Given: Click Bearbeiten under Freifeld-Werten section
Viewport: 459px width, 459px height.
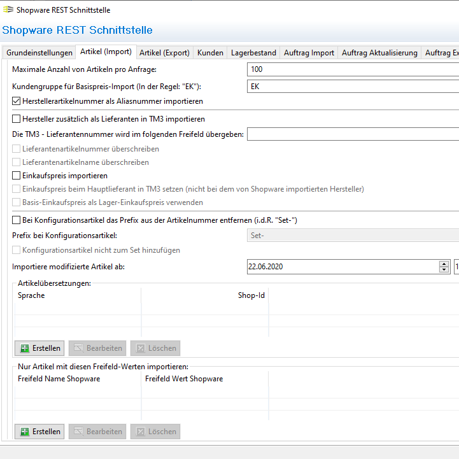Looking at the screenshot, I should 97,432.
